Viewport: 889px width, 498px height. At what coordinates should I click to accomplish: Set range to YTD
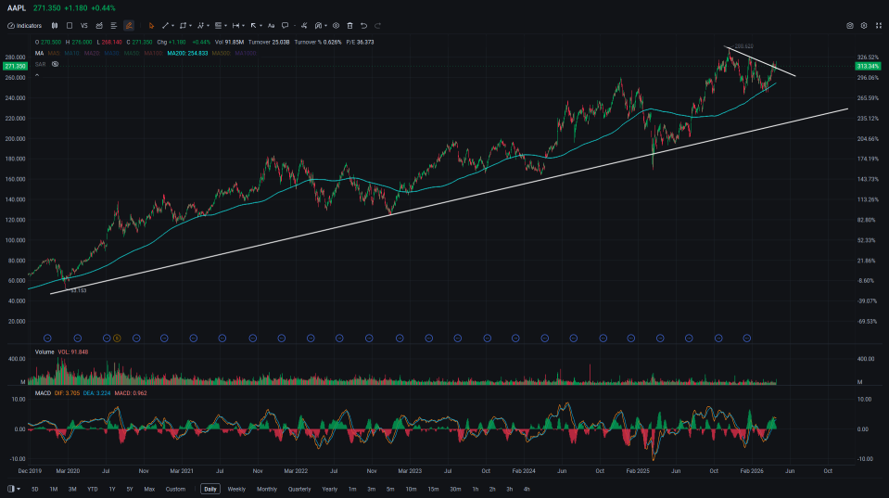[92, 489]
